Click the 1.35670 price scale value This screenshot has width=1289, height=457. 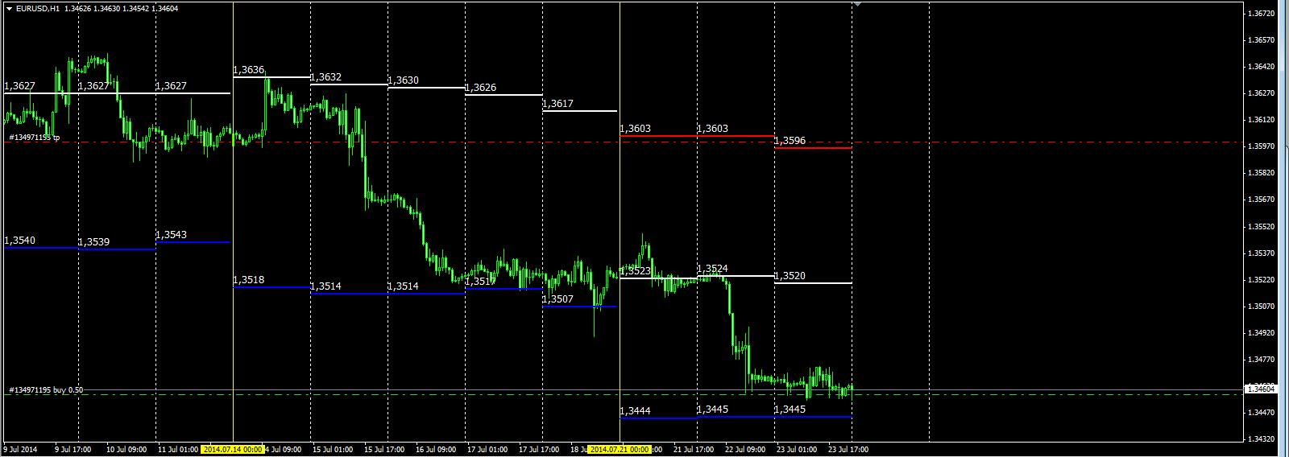click(1262, 200)
